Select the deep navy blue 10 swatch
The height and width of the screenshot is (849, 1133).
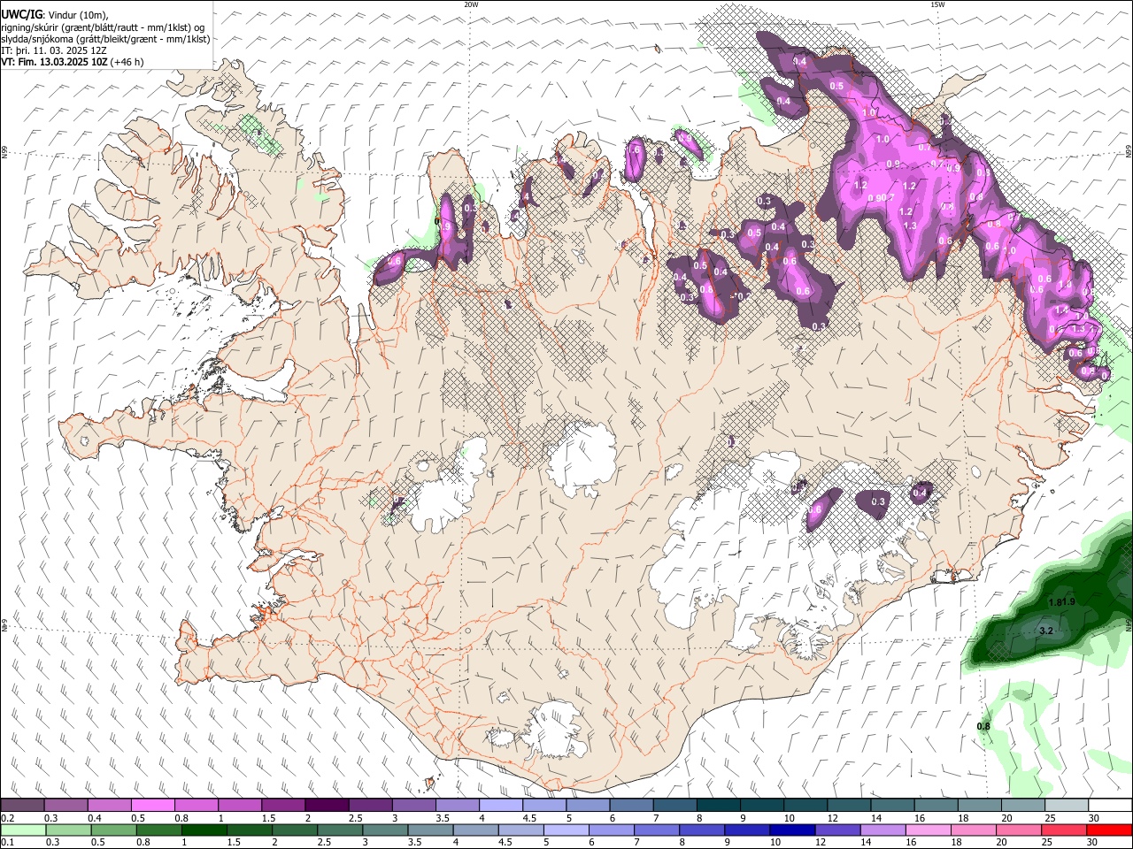[793, 830]
